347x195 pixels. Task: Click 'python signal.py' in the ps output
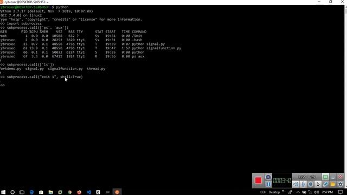148,44
